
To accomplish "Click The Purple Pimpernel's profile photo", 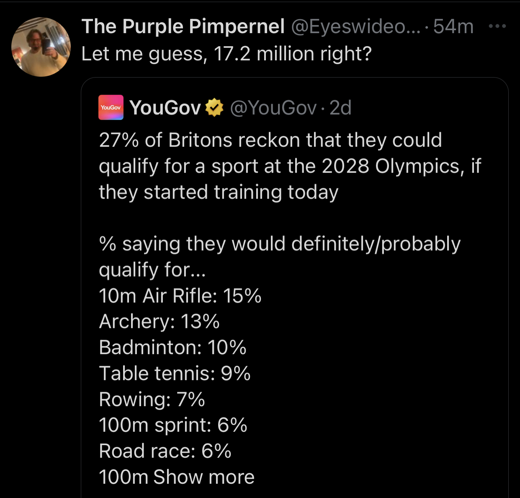I will point(41,47).
